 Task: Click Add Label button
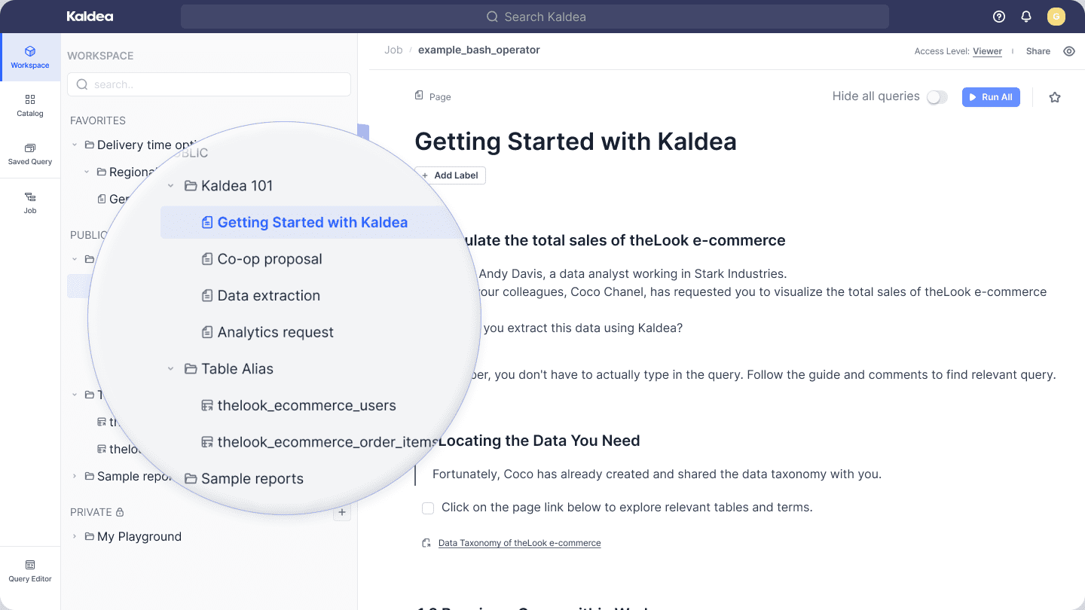coord(451,175)
